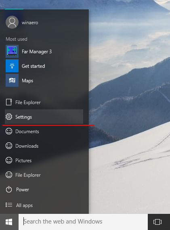Open the Windows Start button

pos(9,222)
